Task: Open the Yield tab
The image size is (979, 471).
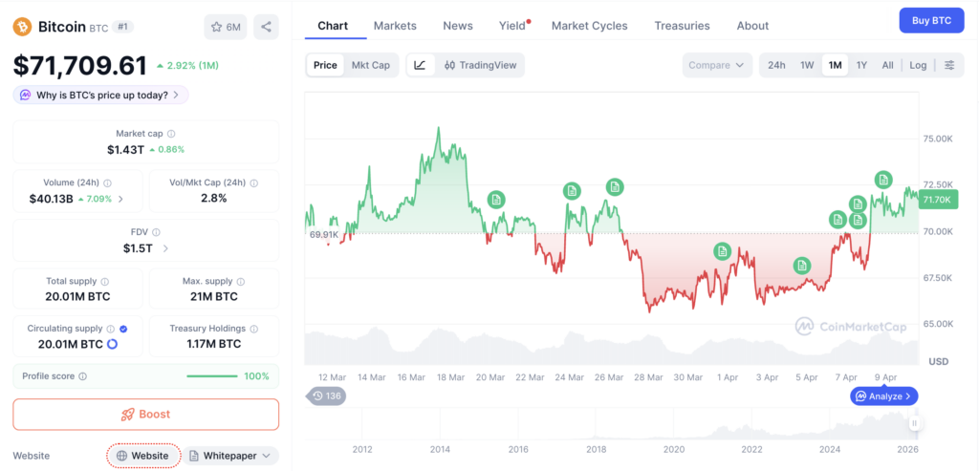Action: [x=512, y=26]
